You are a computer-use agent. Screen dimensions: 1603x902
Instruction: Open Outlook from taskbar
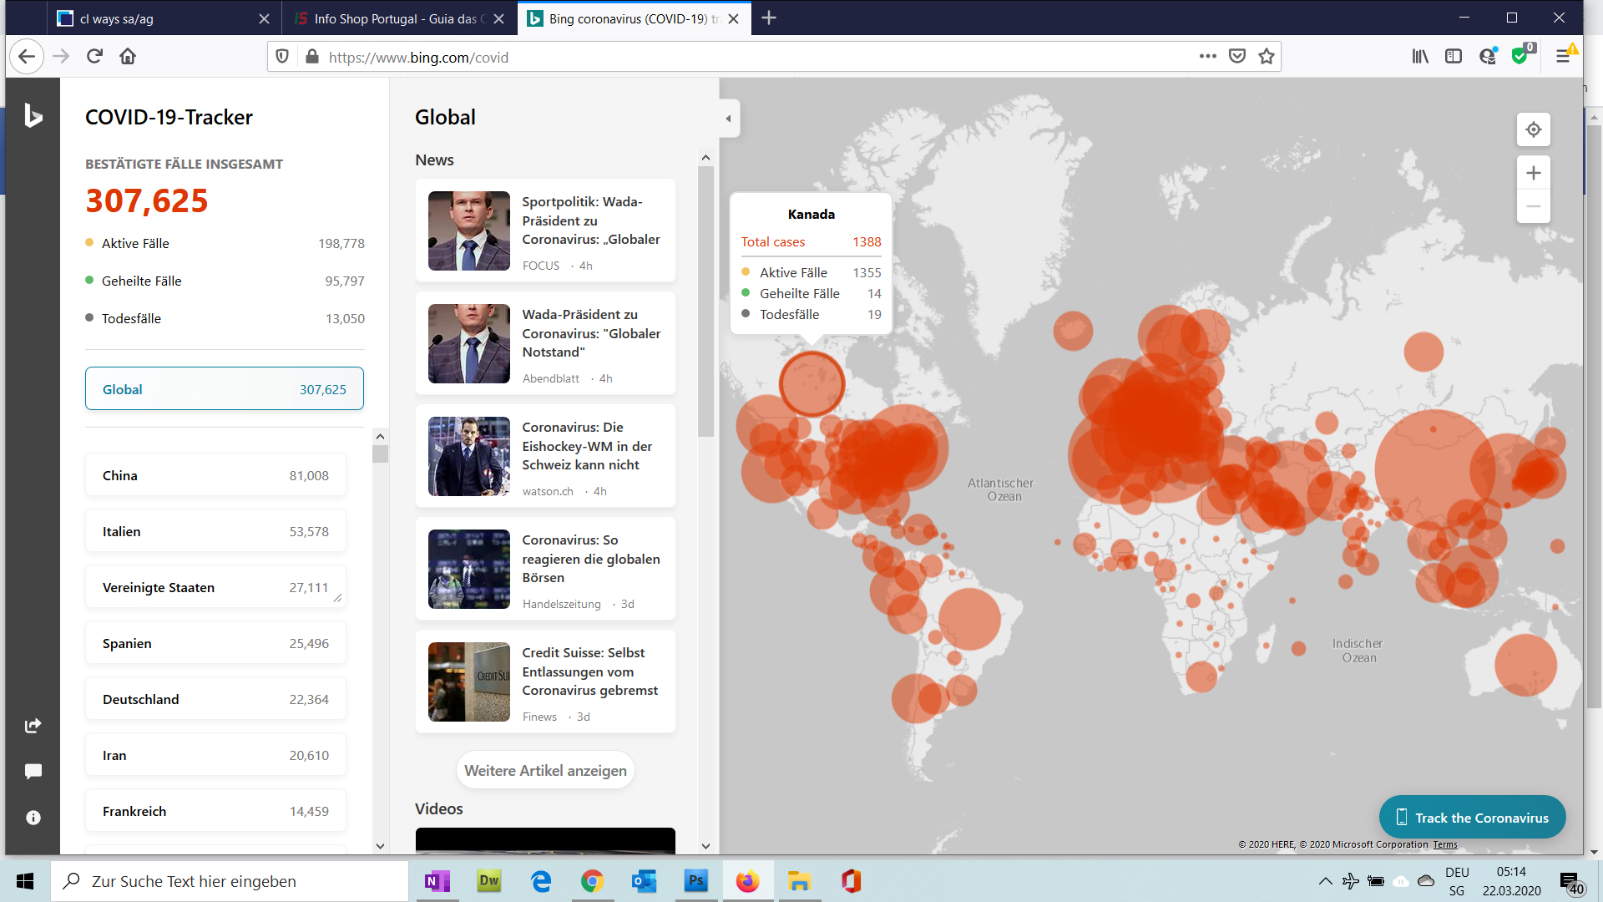(x=644, y=881)
